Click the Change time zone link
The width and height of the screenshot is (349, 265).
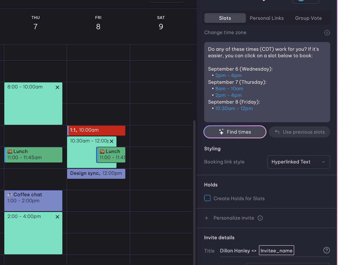[225, 32]
